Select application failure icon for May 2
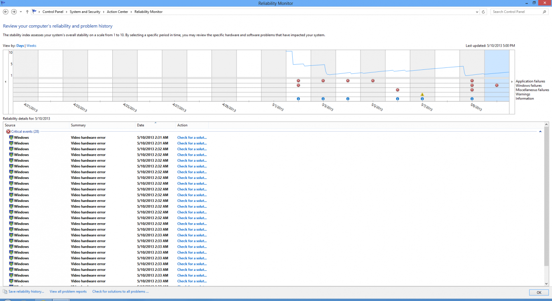The height and width of the screenshot is (301, 552). (298, 81)
